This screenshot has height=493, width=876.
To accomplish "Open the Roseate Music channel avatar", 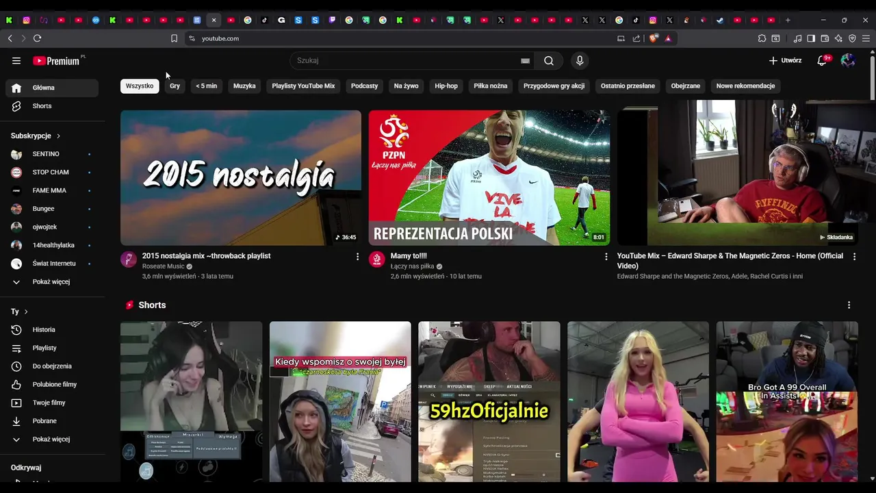I will [129, 259].
